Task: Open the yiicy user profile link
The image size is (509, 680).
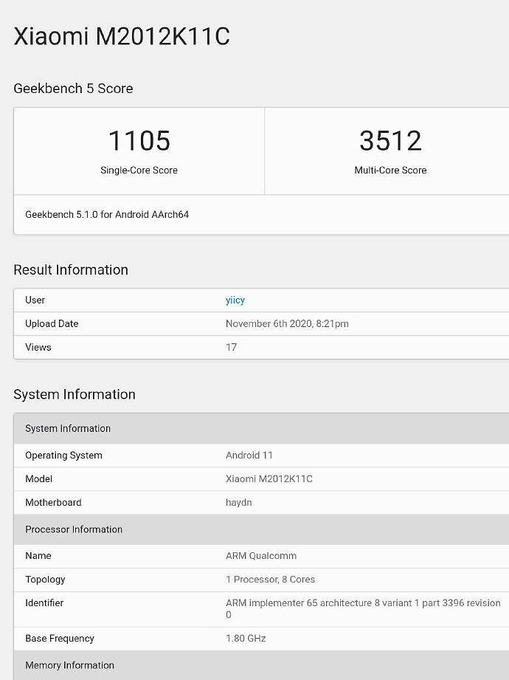Action: point(235,300)
